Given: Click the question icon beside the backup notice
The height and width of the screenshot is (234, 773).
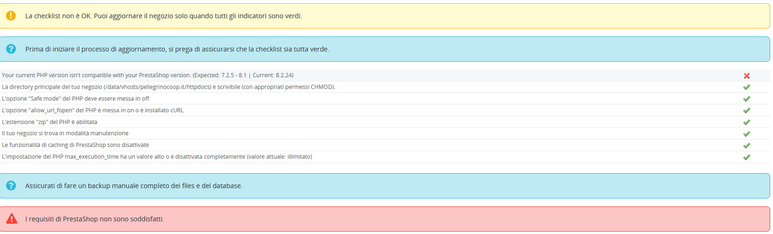Looking at the screenshot, I should click(11, 185).
